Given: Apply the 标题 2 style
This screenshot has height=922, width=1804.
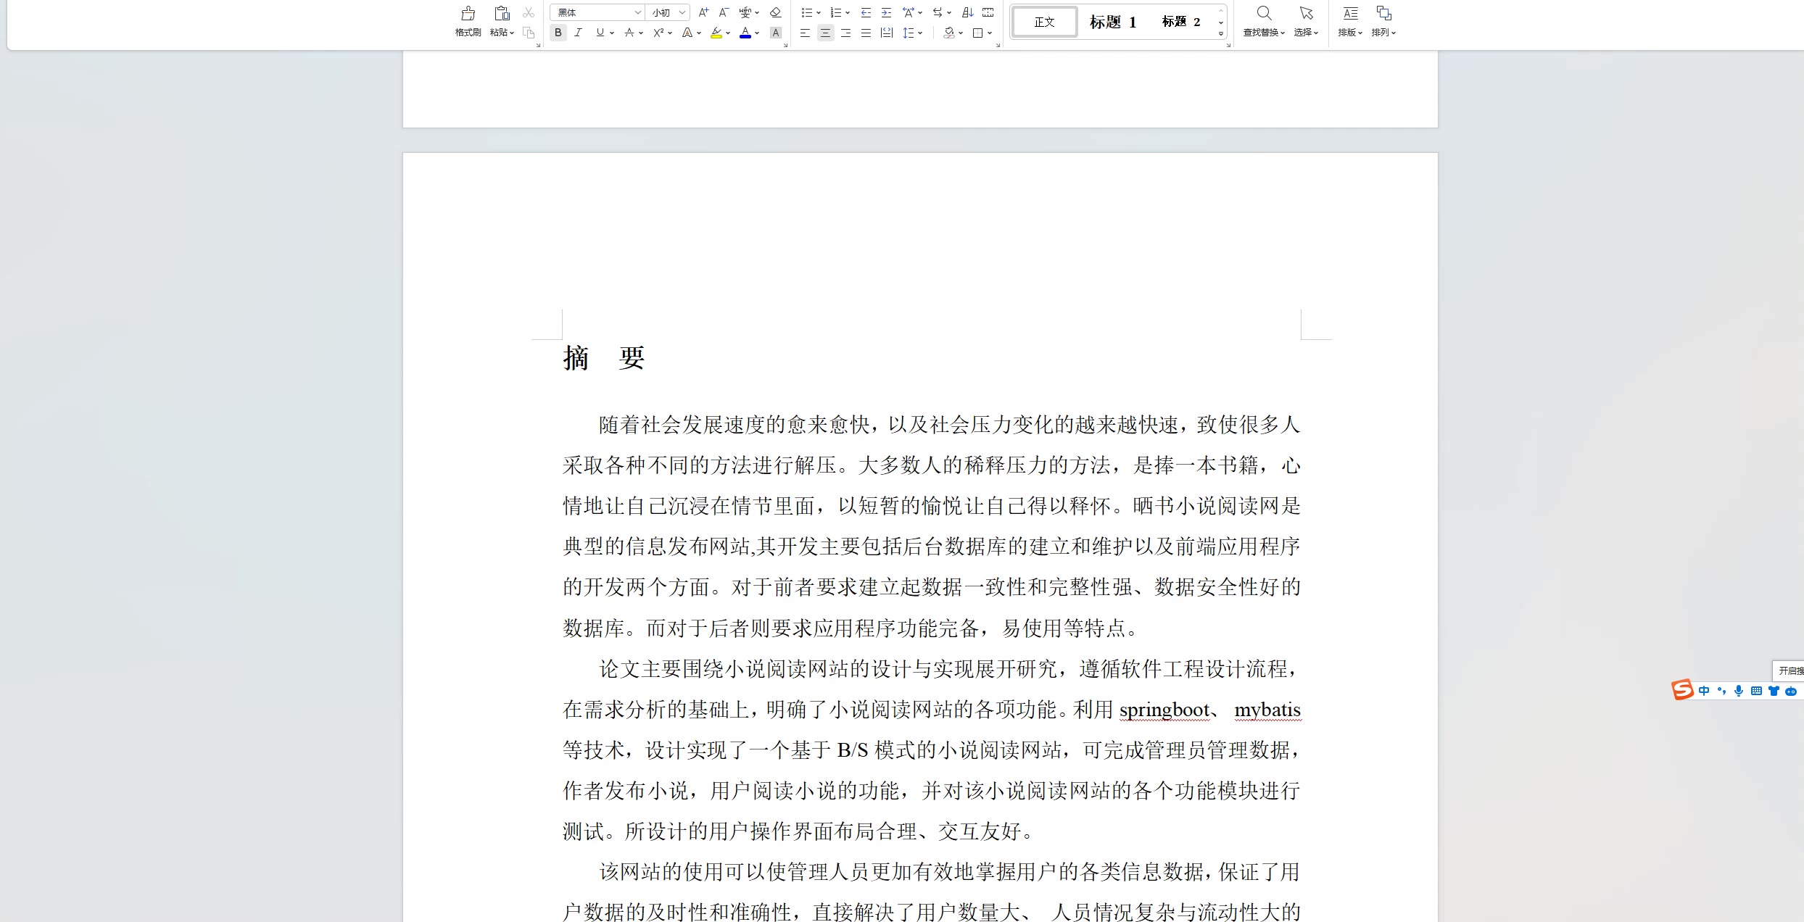Looking at the screenshot, I should 1181,22.
